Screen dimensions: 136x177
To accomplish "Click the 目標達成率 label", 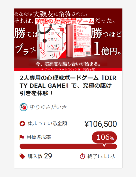I will tap(39, 137).
